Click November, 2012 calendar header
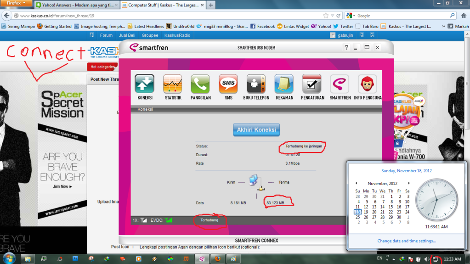 click(382, 183)
